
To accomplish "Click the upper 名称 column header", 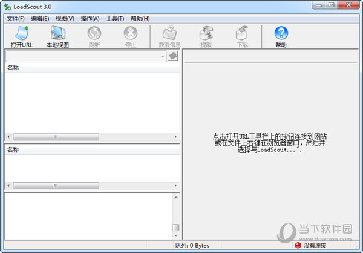I will tap(92, 68).
